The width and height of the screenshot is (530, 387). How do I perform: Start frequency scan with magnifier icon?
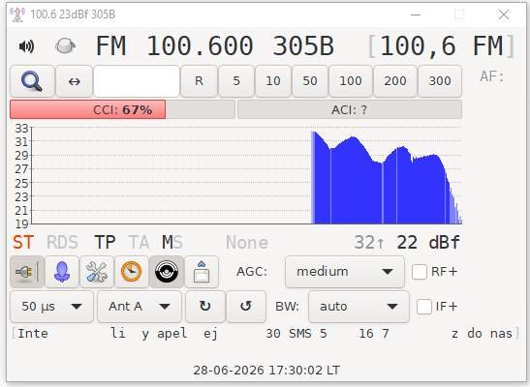coord(32,81)
